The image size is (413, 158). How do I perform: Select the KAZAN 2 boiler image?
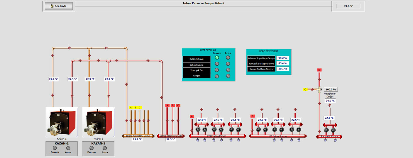coord(98,122)
